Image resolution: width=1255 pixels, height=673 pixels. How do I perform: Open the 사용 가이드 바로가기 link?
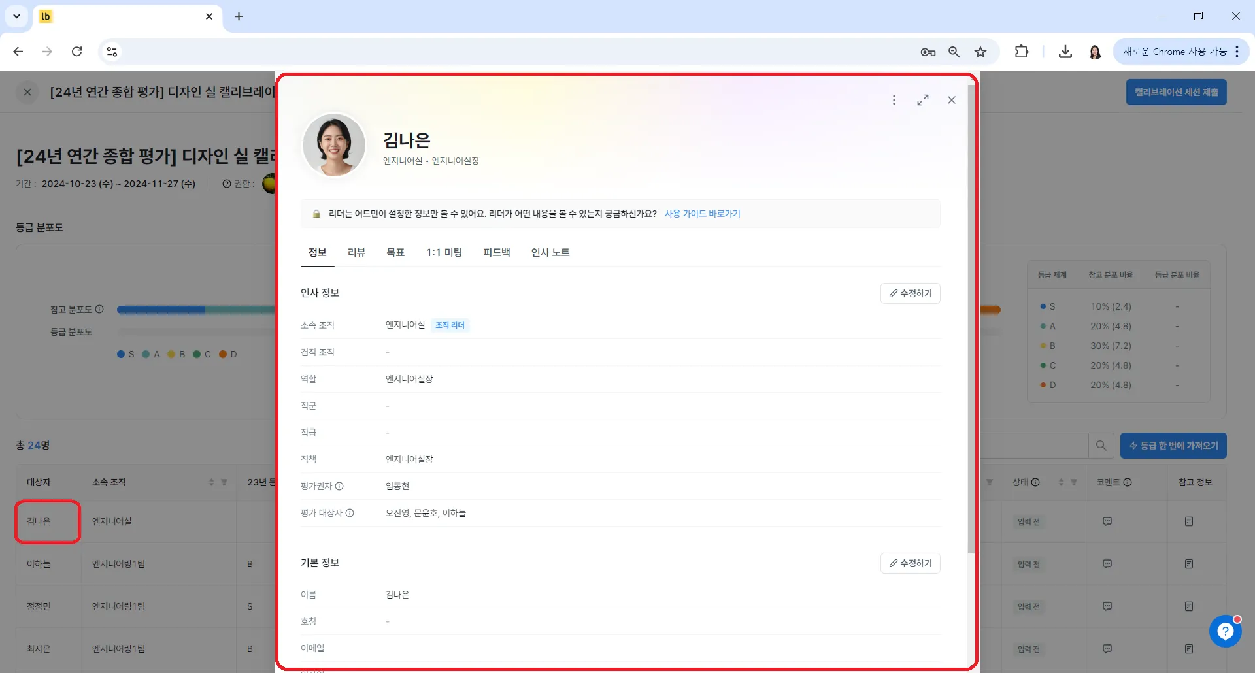[x=703, y=214]
